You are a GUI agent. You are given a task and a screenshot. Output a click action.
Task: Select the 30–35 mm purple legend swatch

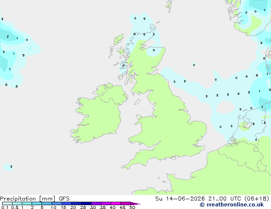(x=96, y=203)
